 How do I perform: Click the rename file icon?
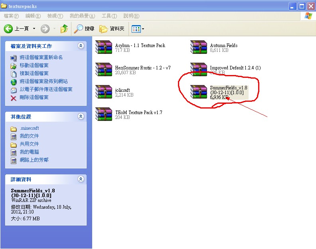[x=14, y=58]
